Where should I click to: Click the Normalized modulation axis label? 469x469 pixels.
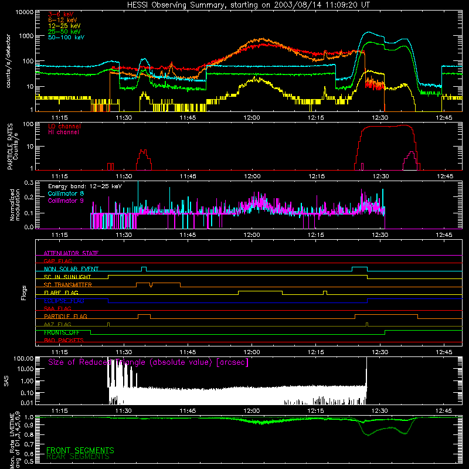(15, 205)
